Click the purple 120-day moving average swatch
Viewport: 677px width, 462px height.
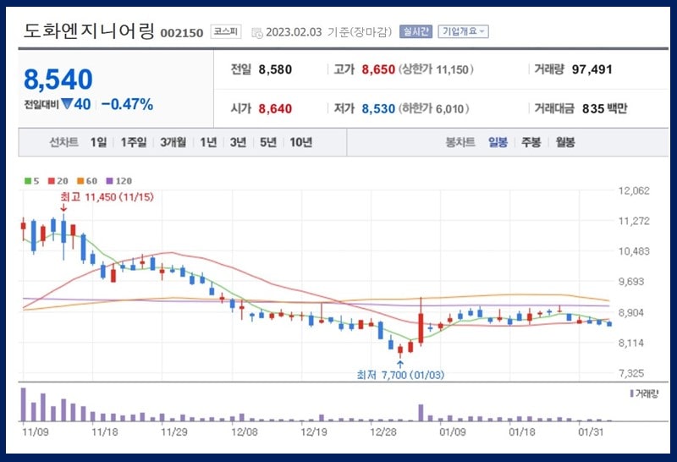[110, 181]
